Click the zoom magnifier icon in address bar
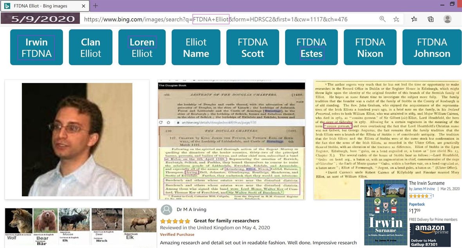Viewport: 462px width, 248px height. coord(383,19)
